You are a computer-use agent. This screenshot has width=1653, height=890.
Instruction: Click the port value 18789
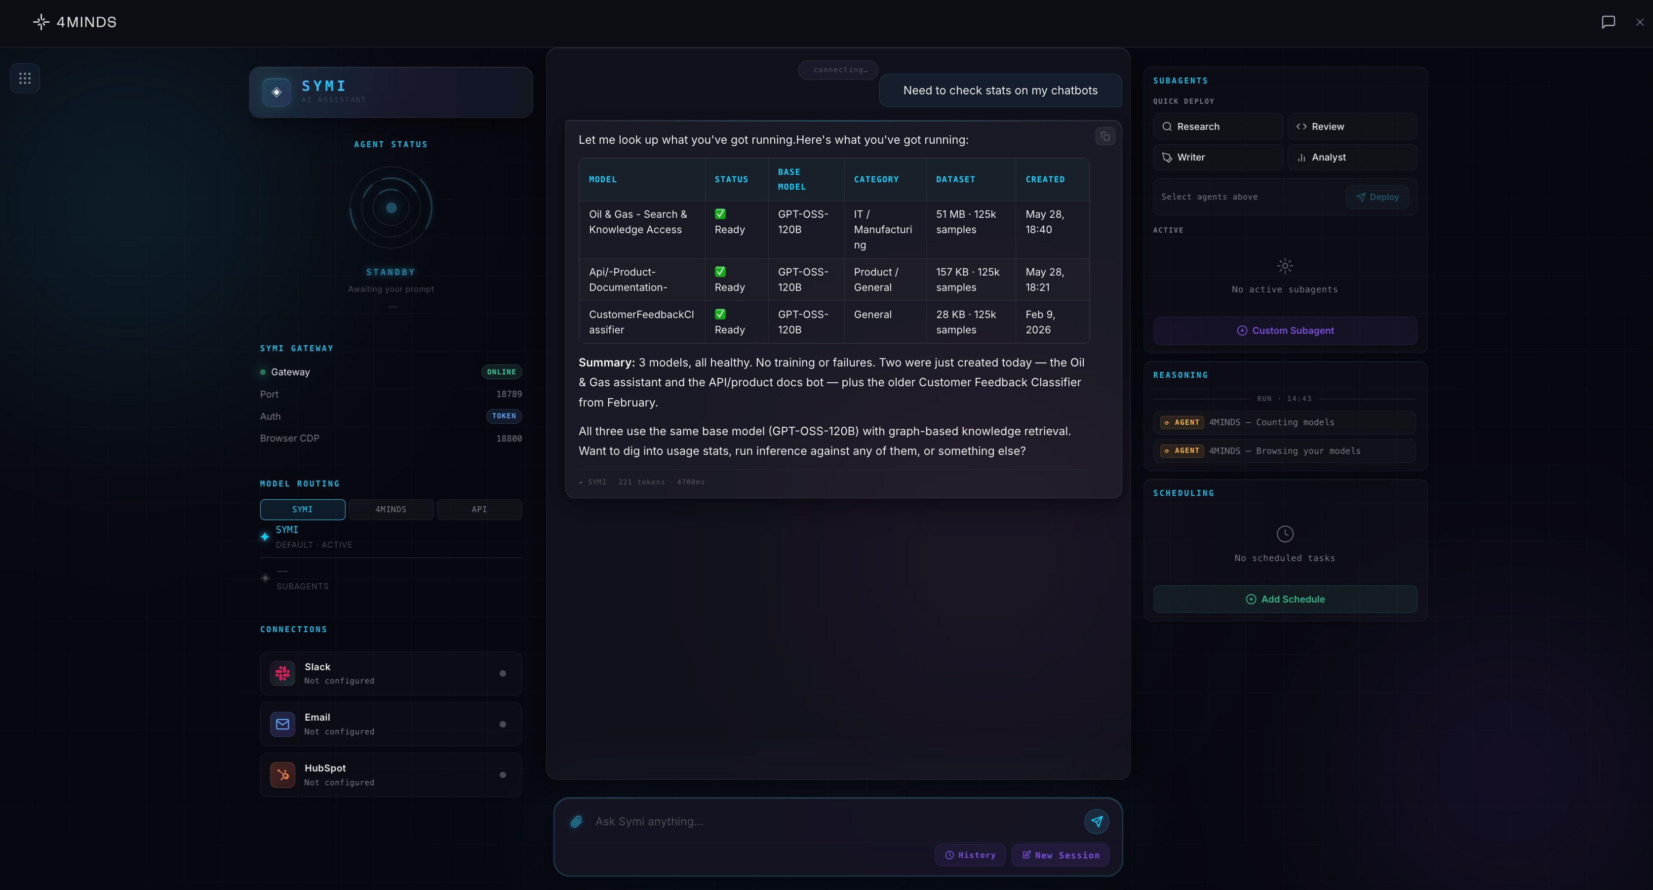(509, 394)
